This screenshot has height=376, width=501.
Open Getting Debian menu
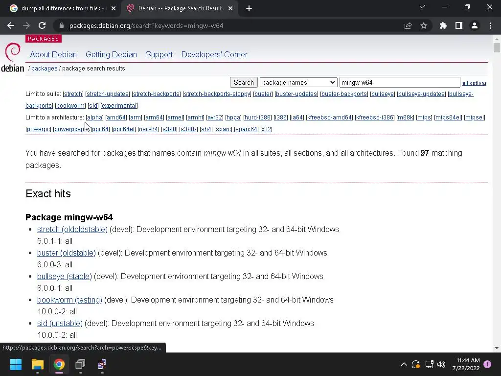click(111, 55)
